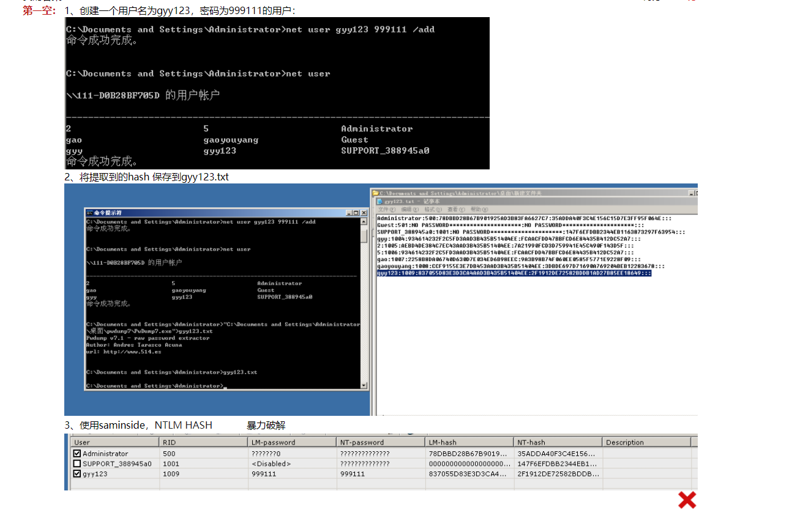The height and width of the screenshot is (510, 811).
Task: Click the Description column header
Action: [646, 442]
